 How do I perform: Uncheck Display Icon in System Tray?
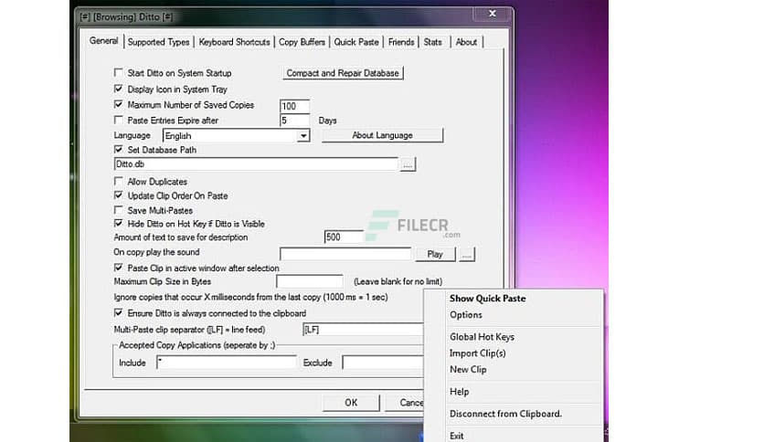click(x=118, y=89)
